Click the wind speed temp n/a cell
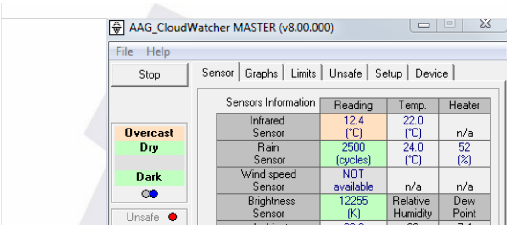The height and width of the screenshot is (225, 507). tap(413, 180)
